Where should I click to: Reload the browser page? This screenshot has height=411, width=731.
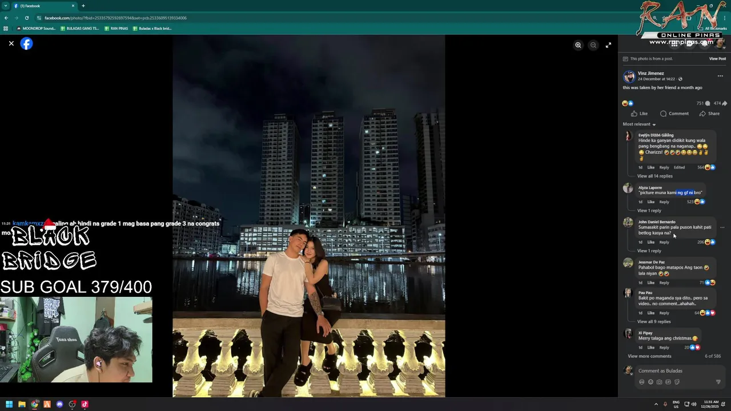[26, 18]
